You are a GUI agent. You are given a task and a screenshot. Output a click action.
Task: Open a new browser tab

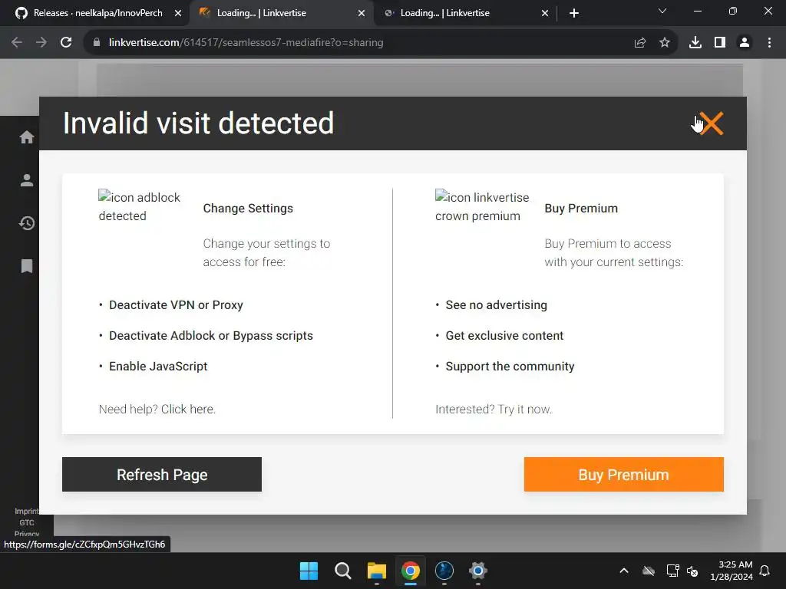tap(574, 13)
